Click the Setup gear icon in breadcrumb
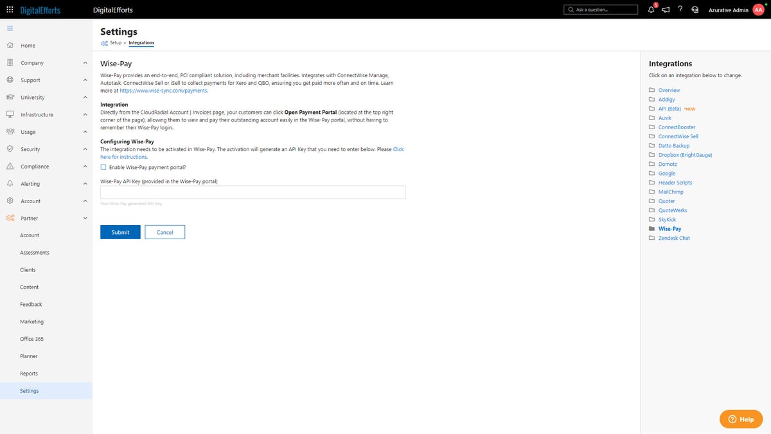Screen dimensions: 771x434 click(x=103, y=42)
